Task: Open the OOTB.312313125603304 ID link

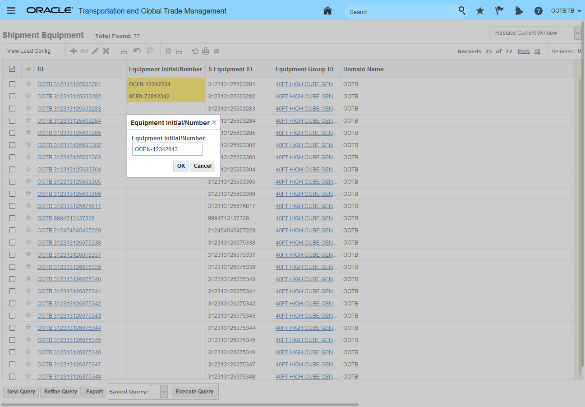Action: (x=69, y=169)
